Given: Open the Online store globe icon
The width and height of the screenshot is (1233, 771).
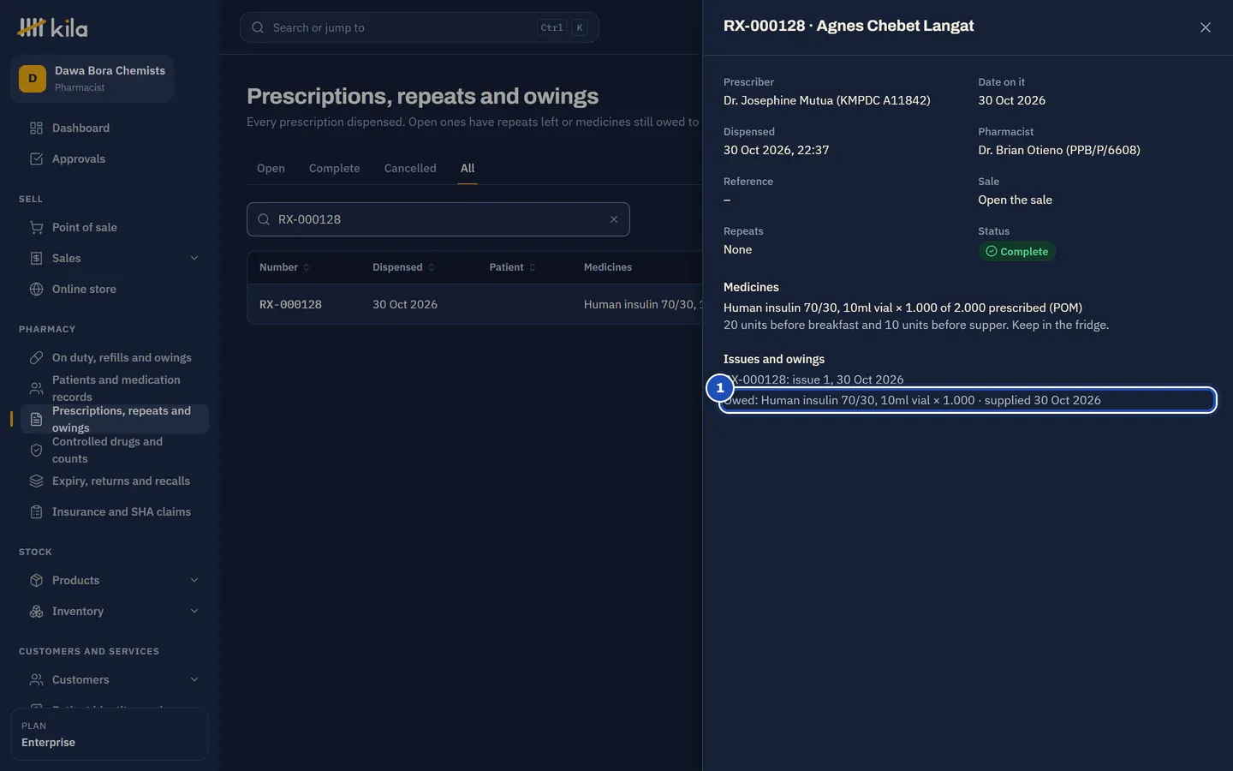Looking at the screenshot, I should pyautogui.click(x=36, y=290).
